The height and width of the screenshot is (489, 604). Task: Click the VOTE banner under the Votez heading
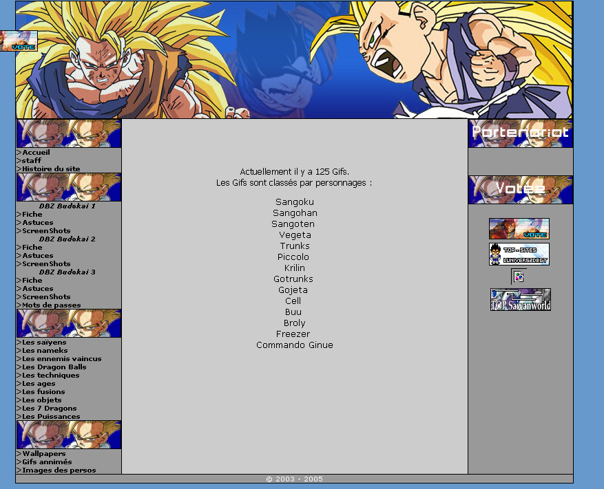point(519,228)
